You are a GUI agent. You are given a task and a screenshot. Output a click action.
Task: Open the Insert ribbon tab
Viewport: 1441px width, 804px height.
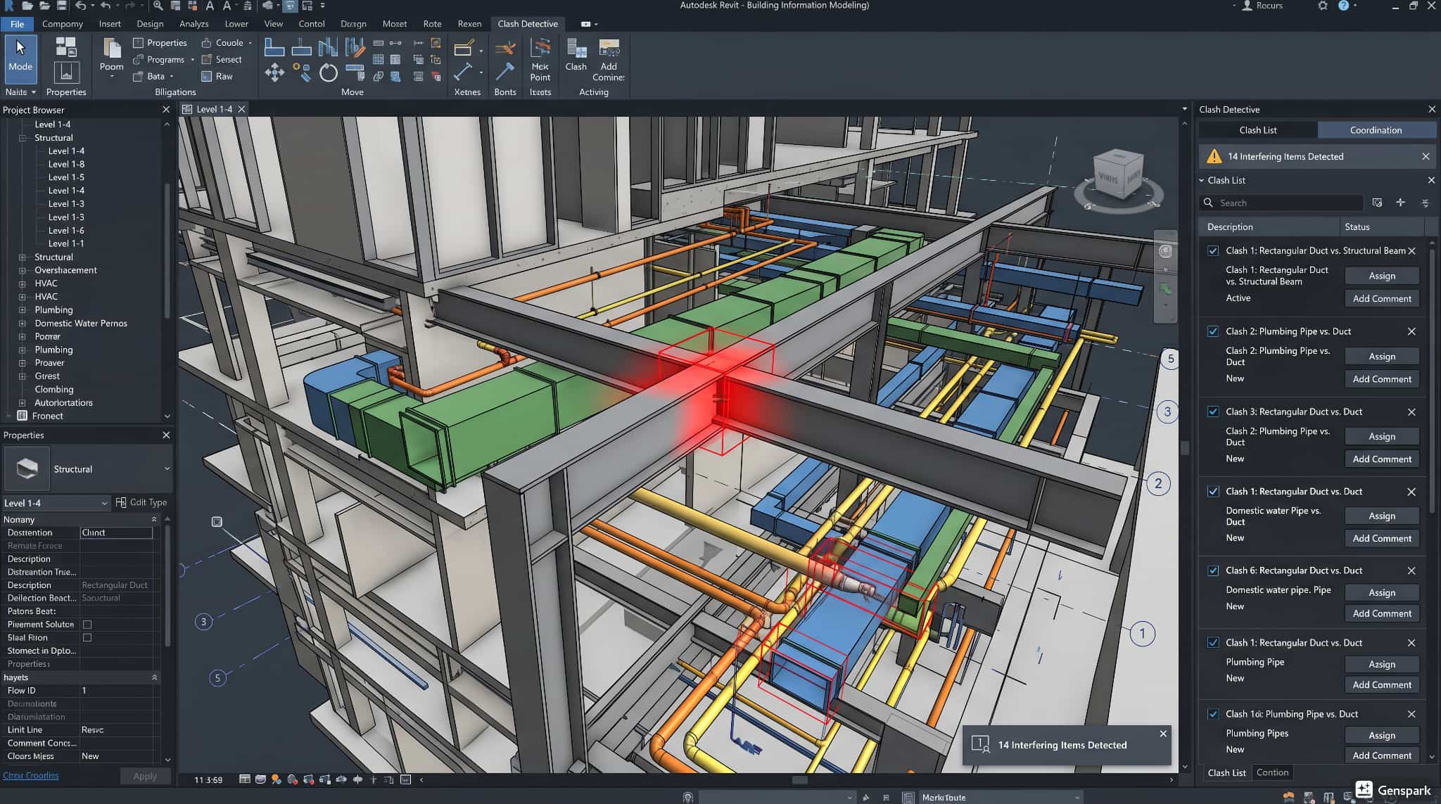(110, 24)
